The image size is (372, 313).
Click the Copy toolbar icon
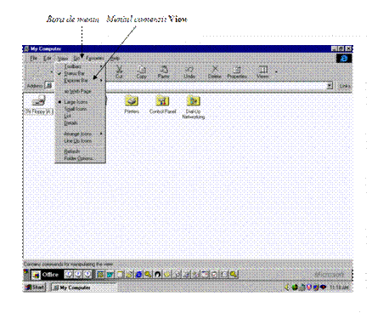click(x=141, y=71)
